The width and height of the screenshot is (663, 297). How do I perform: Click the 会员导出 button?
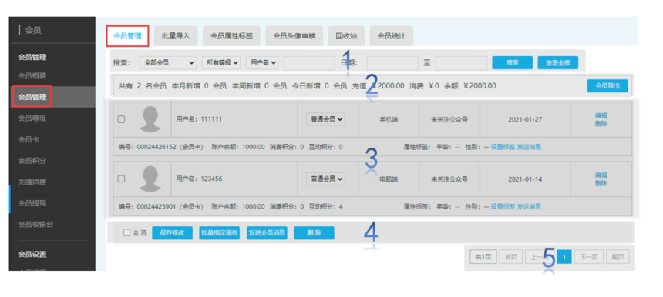click(x=607, y=85)
